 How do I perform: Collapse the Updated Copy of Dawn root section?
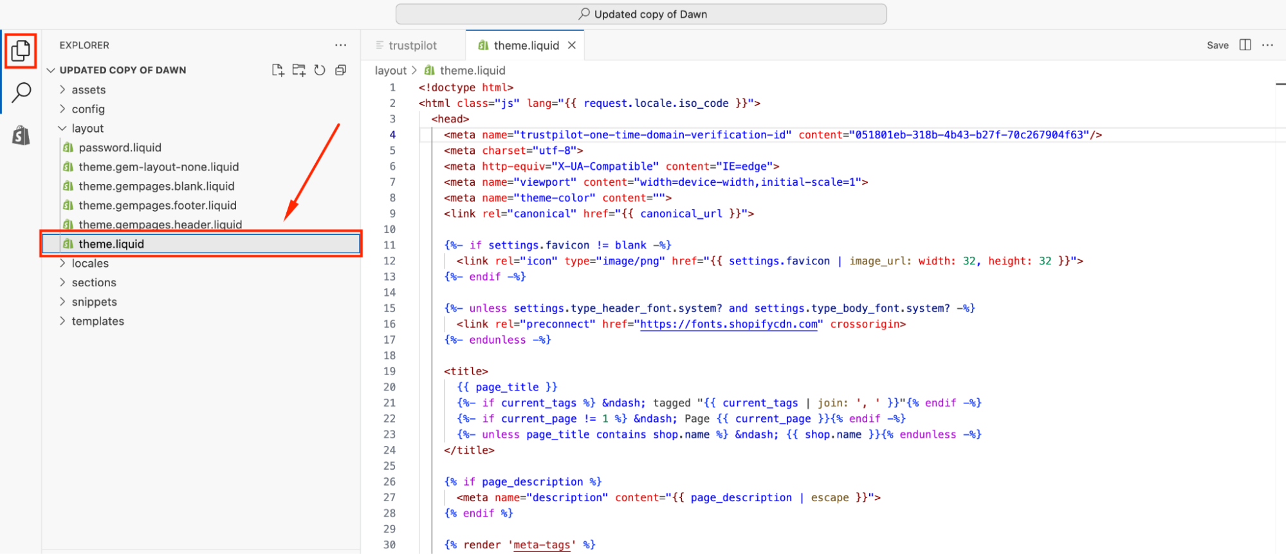122,70
